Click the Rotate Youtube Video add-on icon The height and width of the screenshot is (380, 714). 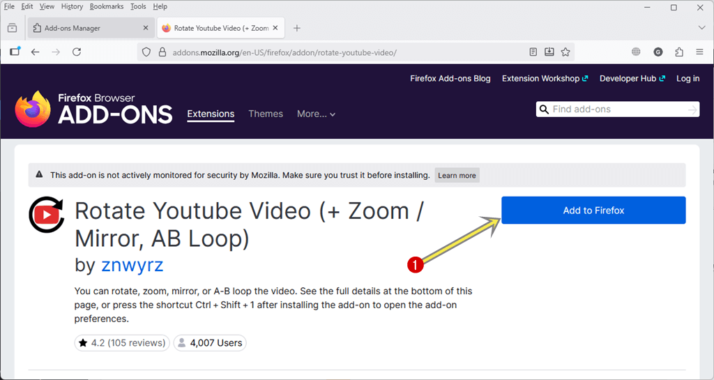click(x=47, y=215)
